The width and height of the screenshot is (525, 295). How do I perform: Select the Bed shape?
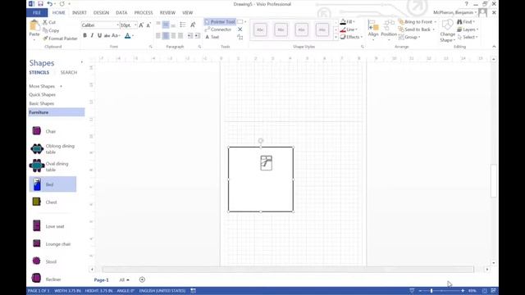coord(52,184)
